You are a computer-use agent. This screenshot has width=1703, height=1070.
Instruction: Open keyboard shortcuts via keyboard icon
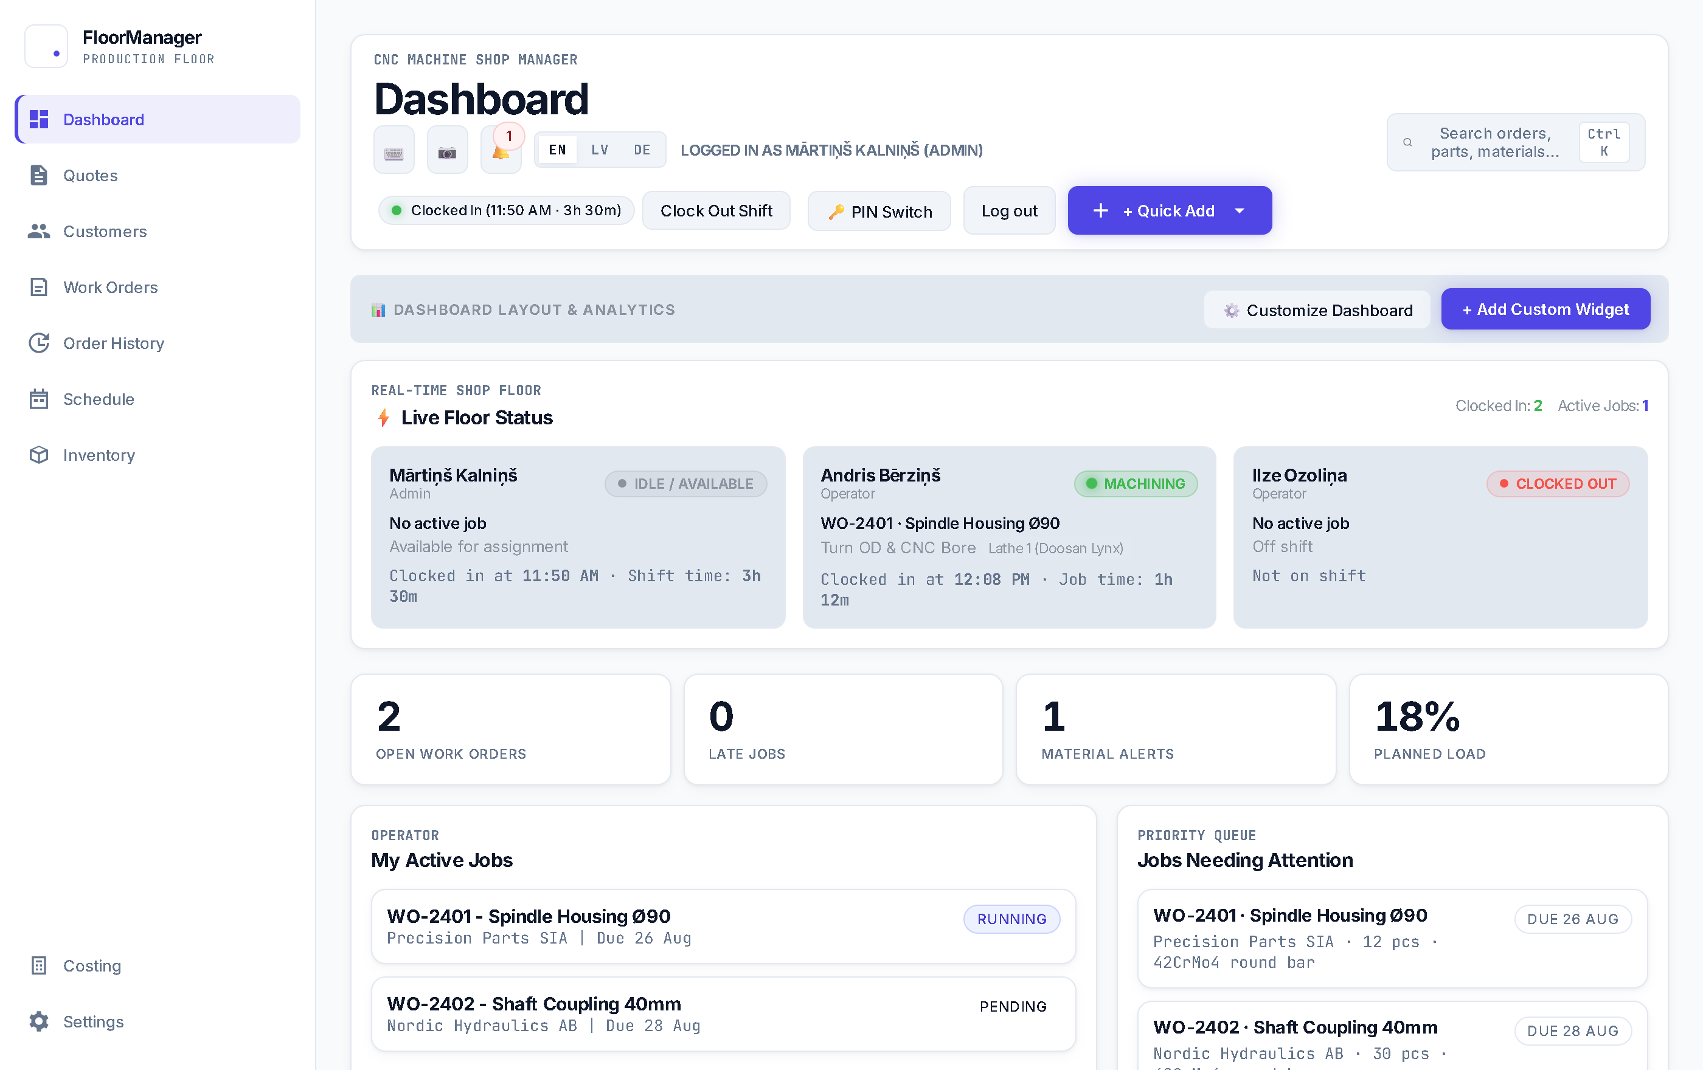(x=394, y=150)
